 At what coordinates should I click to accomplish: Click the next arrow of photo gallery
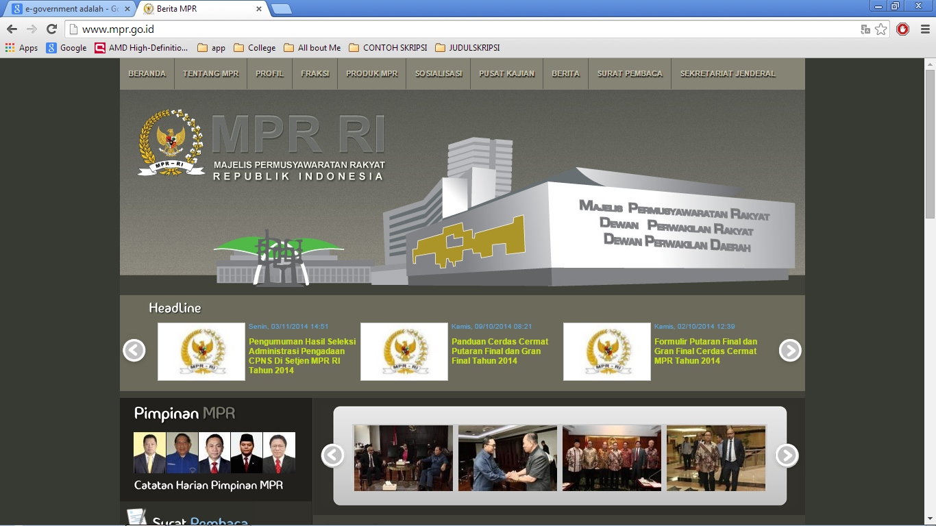(x=787, y=455)
